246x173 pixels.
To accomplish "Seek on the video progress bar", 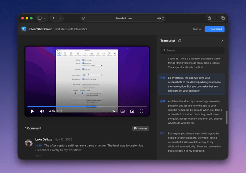I will (87, 106).
